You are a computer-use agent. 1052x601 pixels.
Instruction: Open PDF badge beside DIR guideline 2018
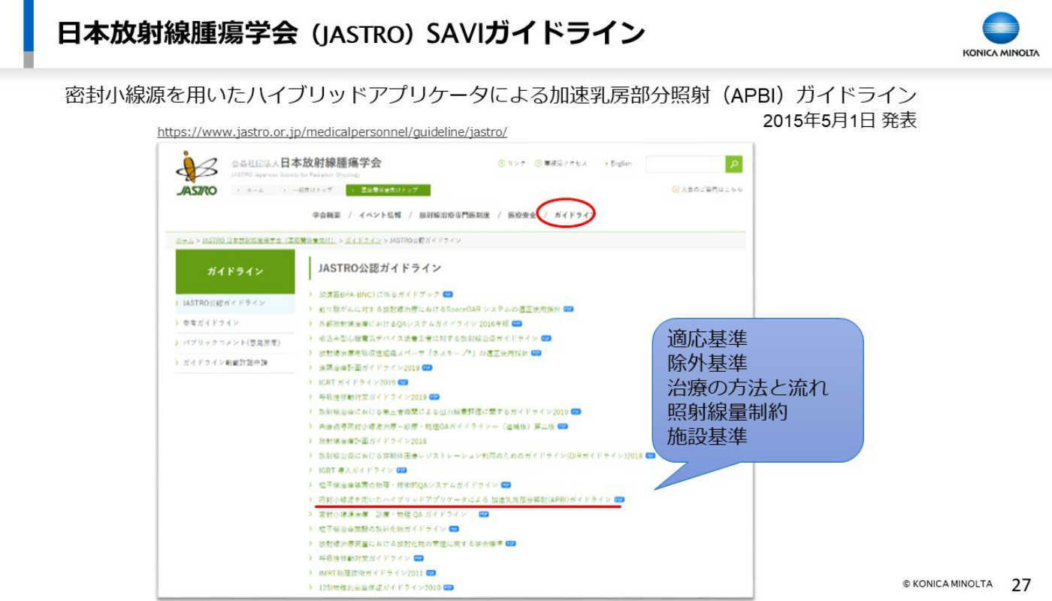651,455
